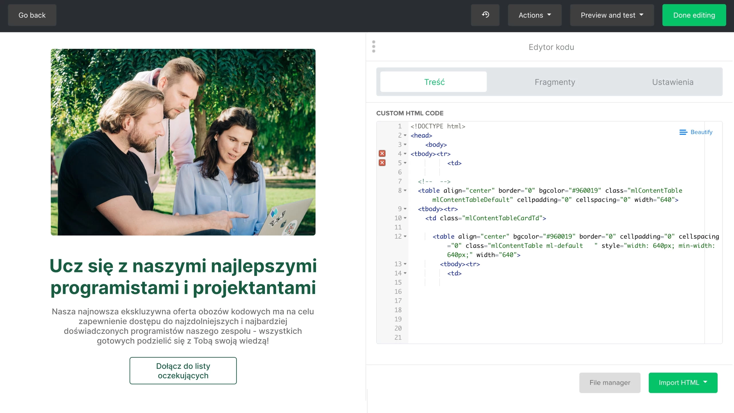Screen dimensions: 734x413
Task: Click the error marker on line 4
Action: 382,154
